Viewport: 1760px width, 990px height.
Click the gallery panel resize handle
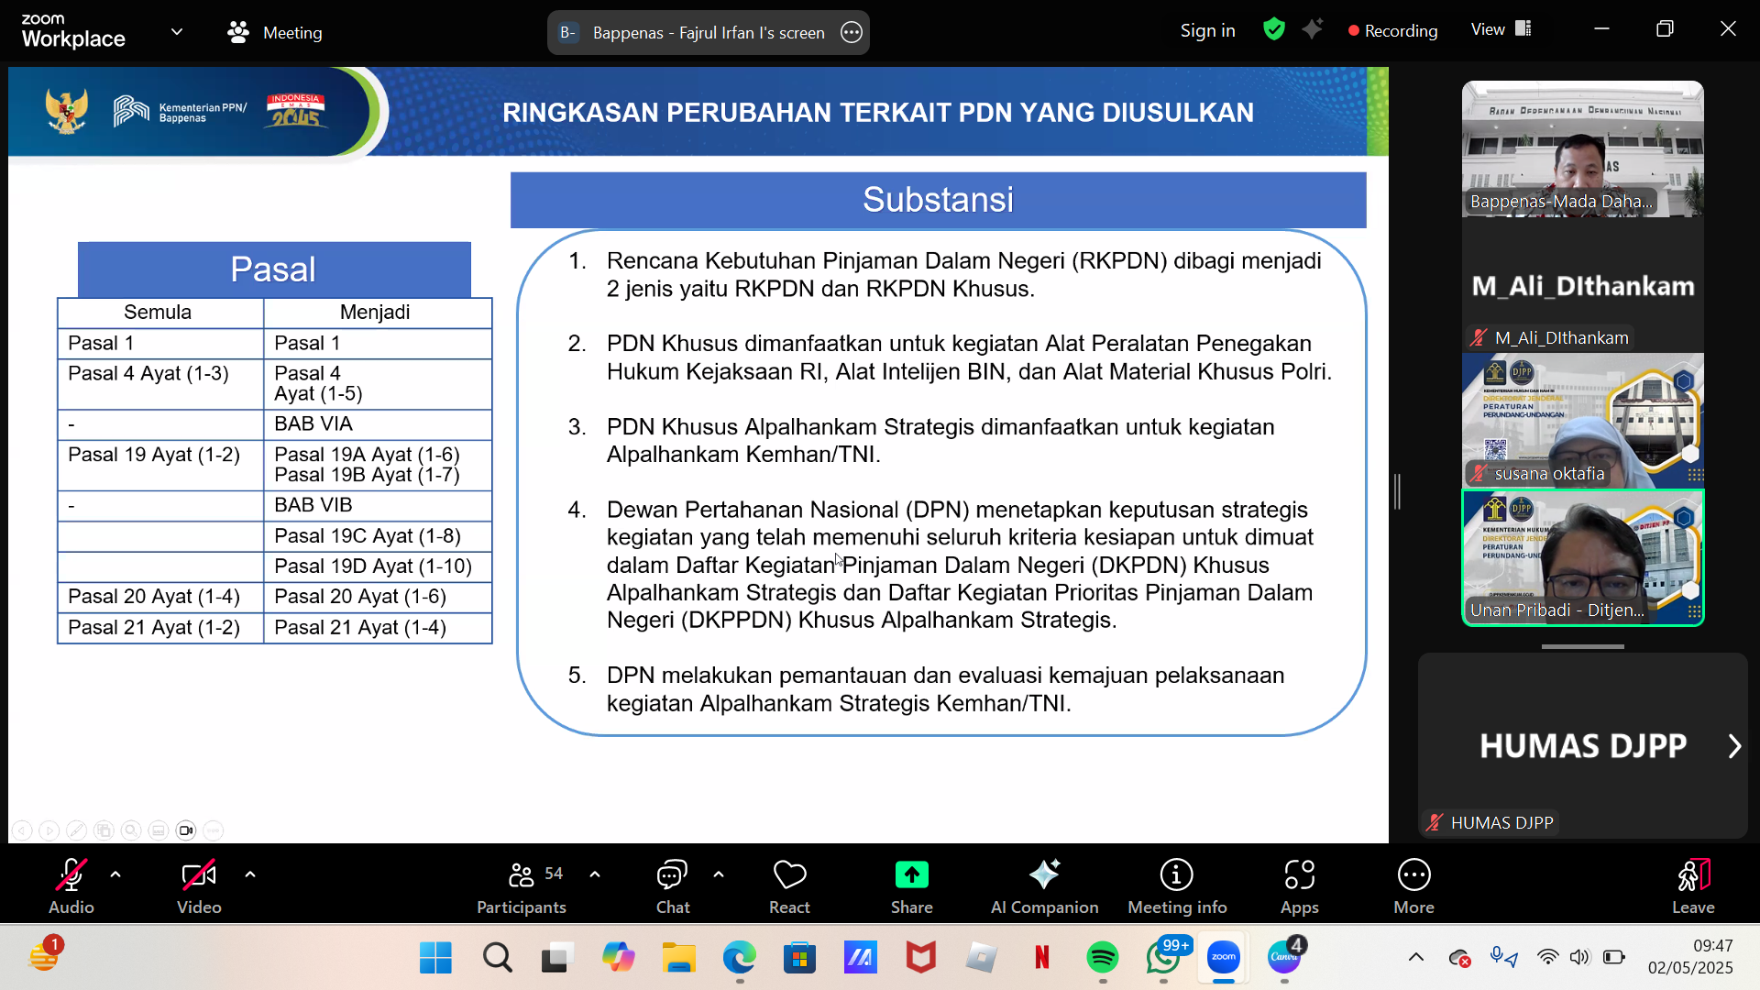tap(1397, 492)
